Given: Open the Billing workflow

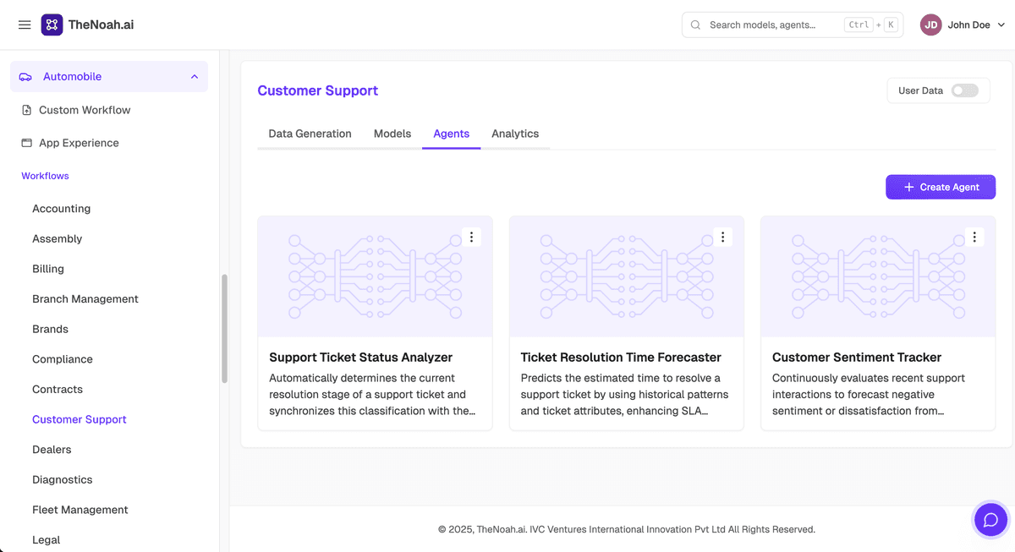Looking at the screenshot, I should pos(48,269).
